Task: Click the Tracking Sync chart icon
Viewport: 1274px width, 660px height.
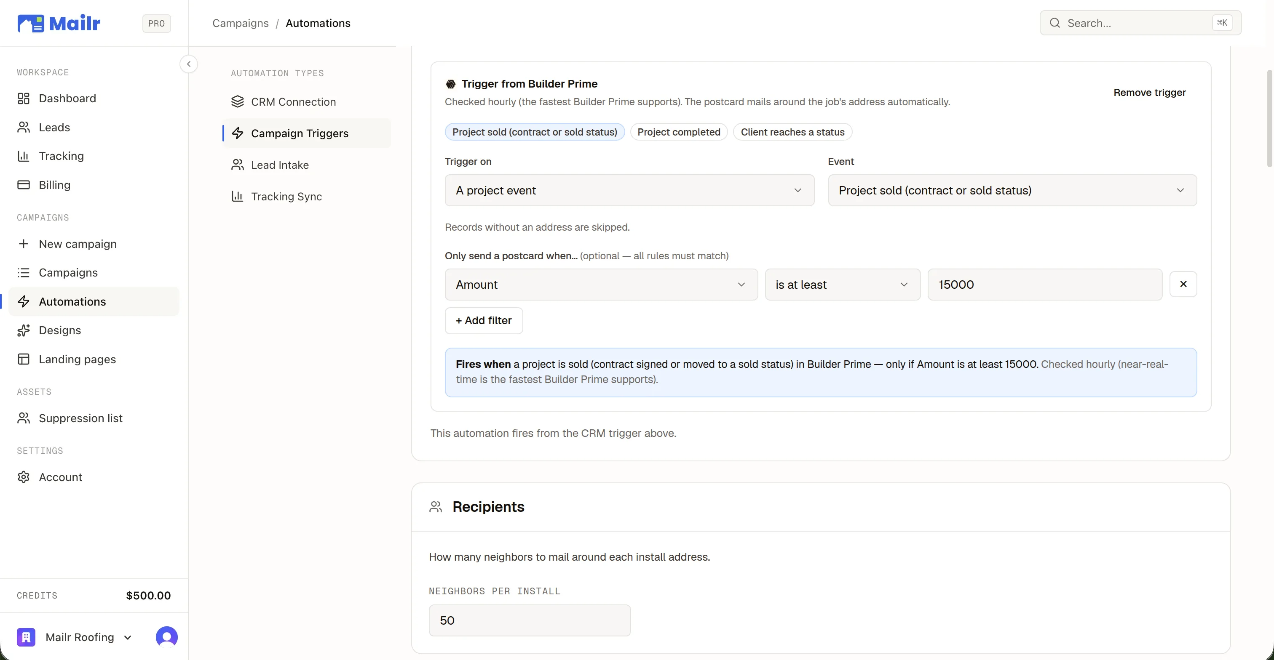Action: pos(237,197)
